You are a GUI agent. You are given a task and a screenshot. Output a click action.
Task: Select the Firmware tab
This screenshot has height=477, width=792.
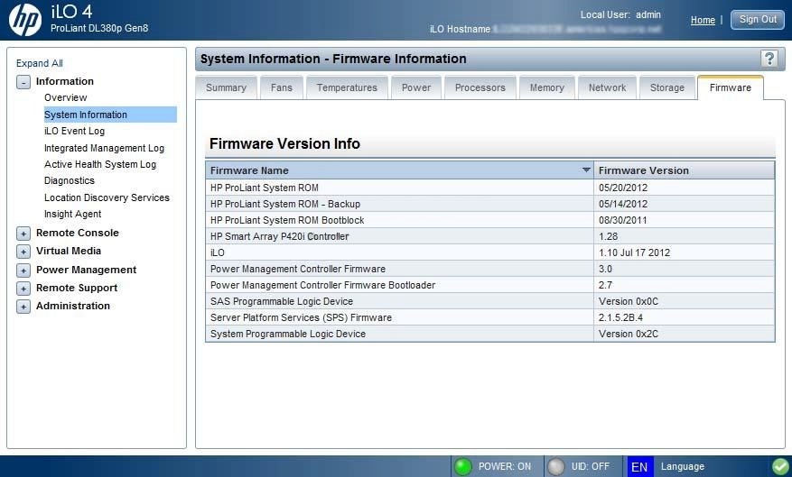point(731,87)
